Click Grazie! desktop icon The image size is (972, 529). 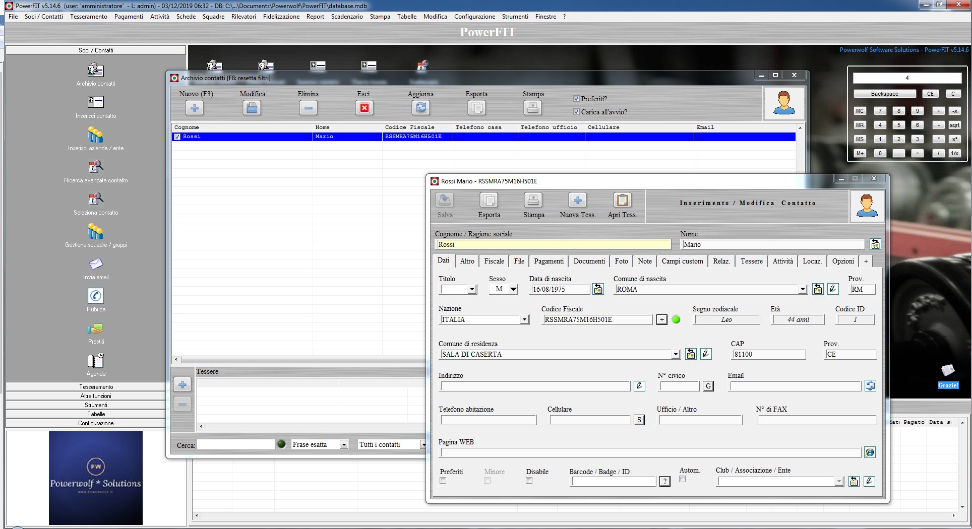[948, 377]
